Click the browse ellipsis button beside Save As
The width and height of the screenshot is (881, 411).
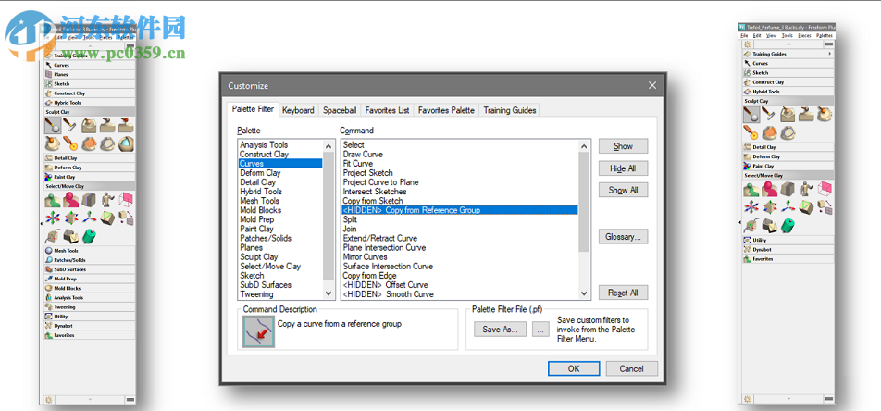(540, 330)
